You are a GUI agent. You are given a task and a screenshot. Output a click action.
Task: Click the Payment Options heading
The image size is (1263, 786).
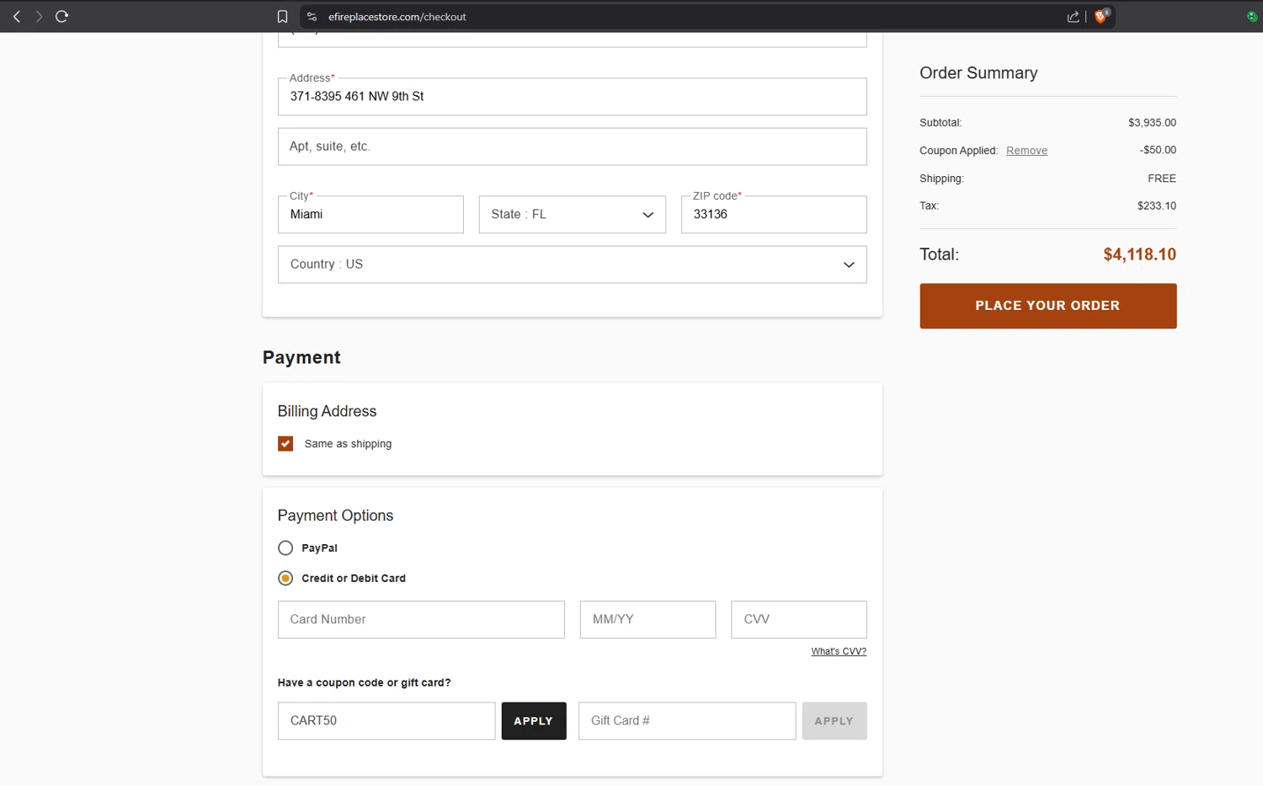click(x=335, y=516)
